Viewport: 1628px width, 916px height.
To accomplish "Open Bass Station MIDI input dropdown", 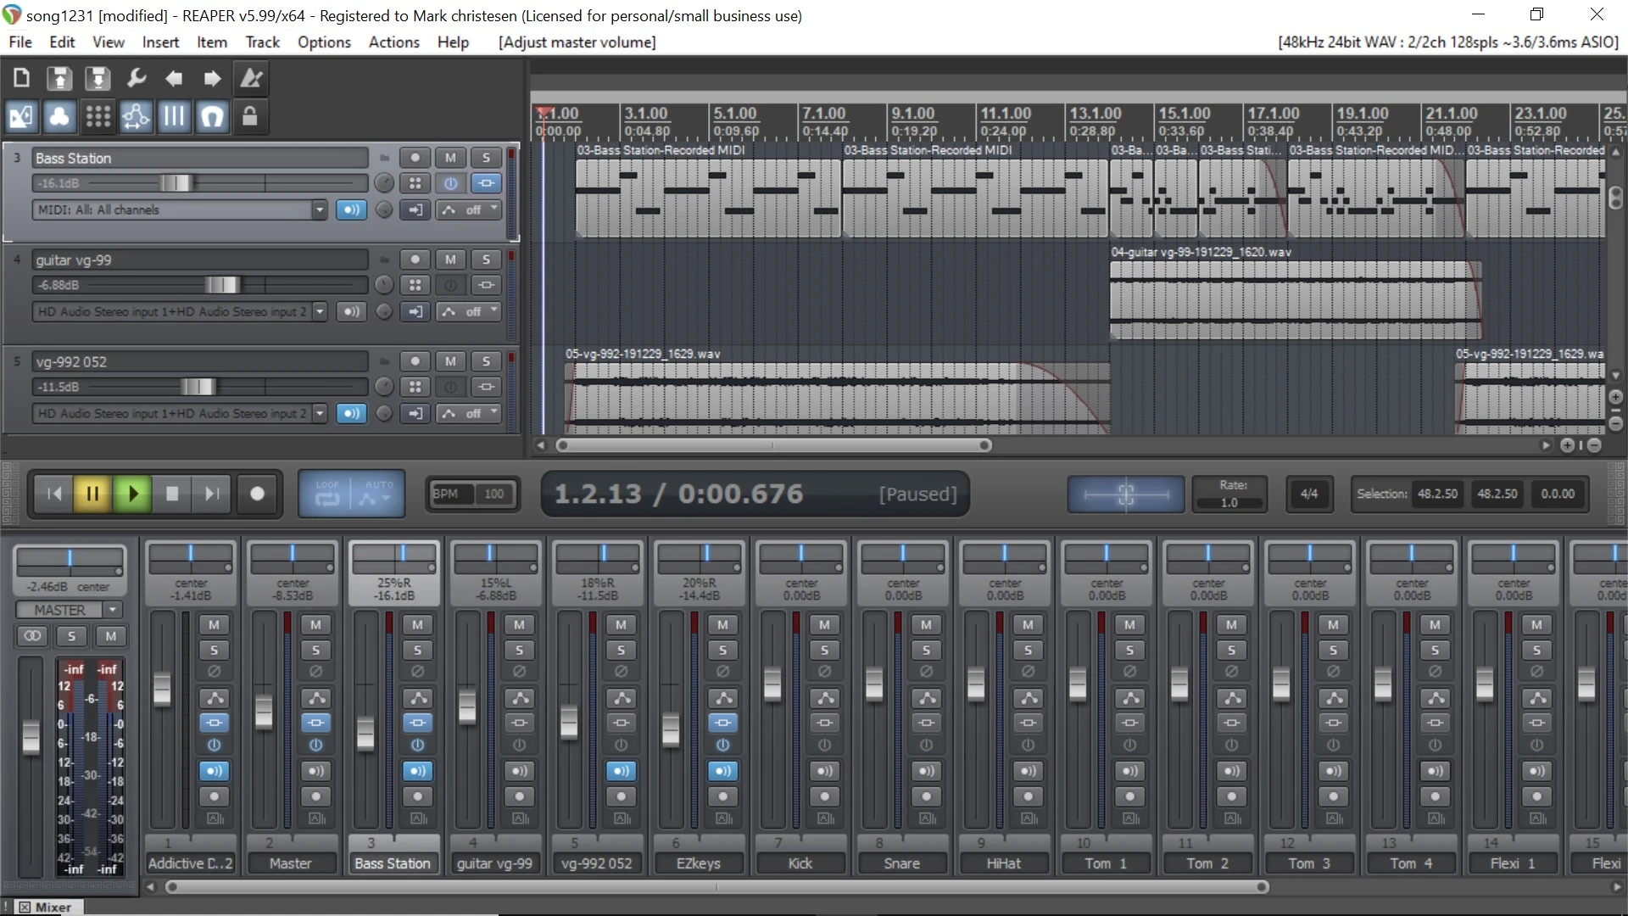I will [319, 209].
